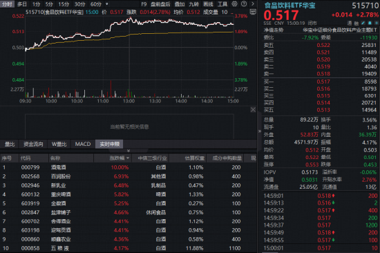Select row with code 002847
The image size is (380, 253).
[x=128, y=212]
